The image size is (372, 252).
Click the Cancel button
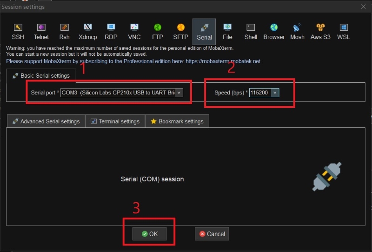tap(212, 234)
